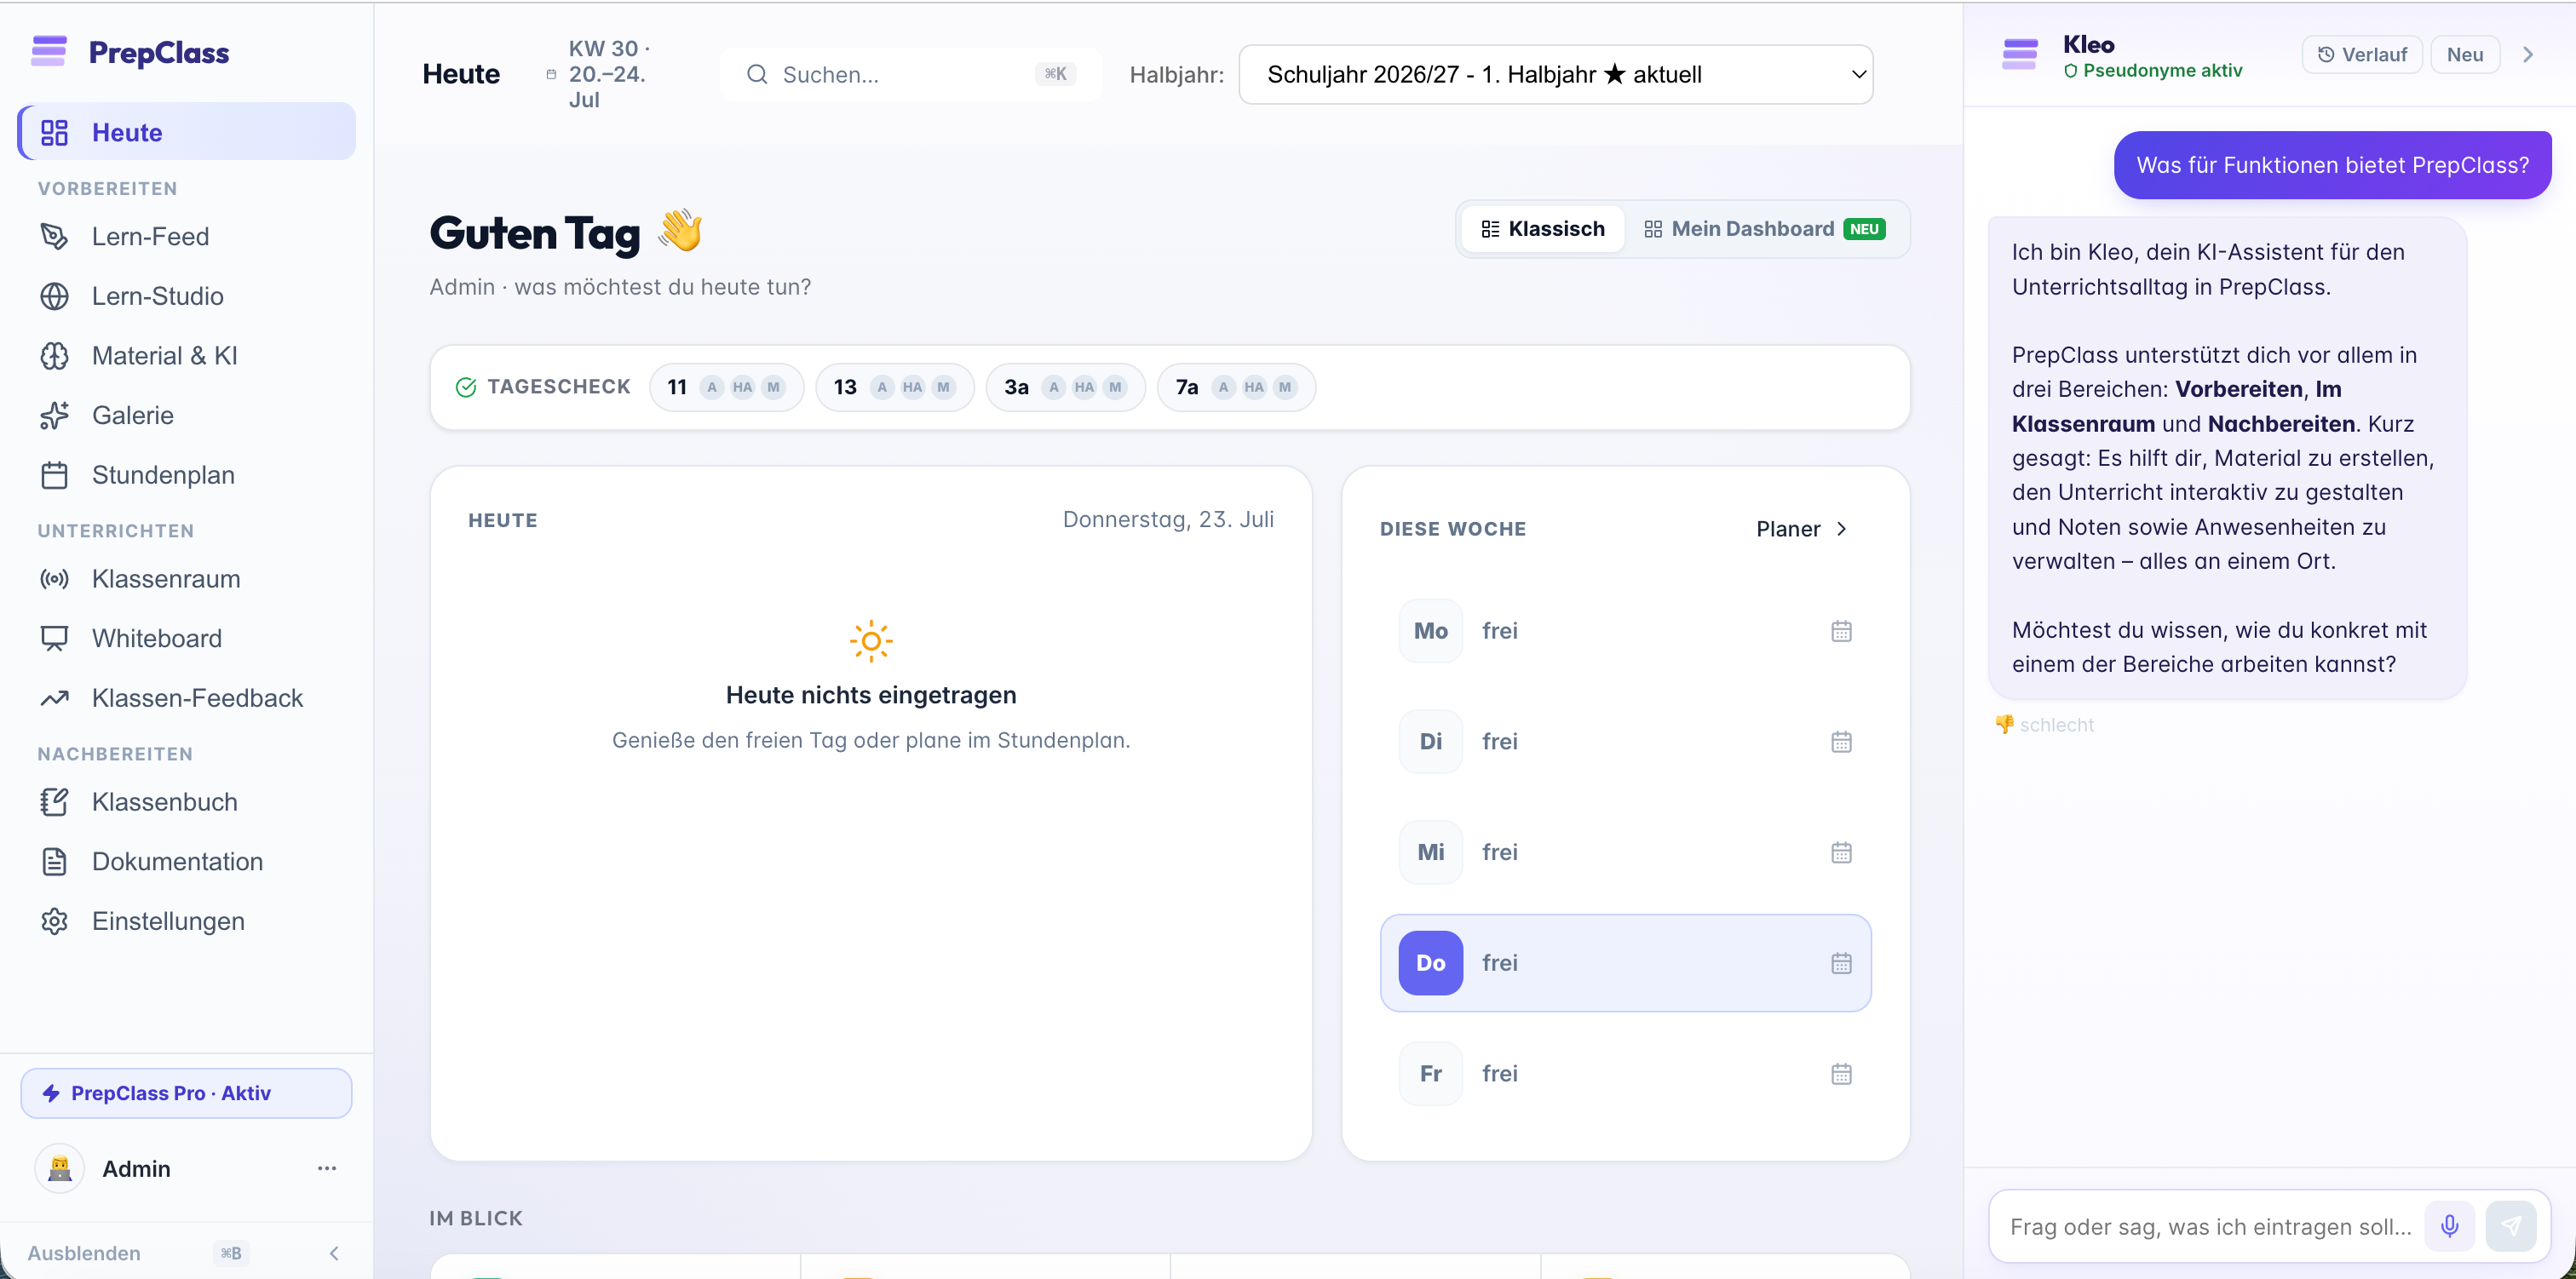The image size is (2576, 1279).
Task: Open the Klassen-Feedback trend icon
Action: [x=54, y=698]
